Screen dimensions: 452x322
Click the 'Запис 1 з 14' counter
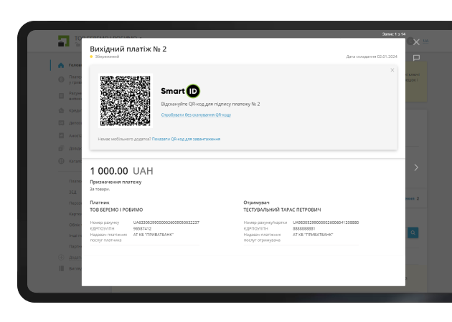(x=394, y=34)
